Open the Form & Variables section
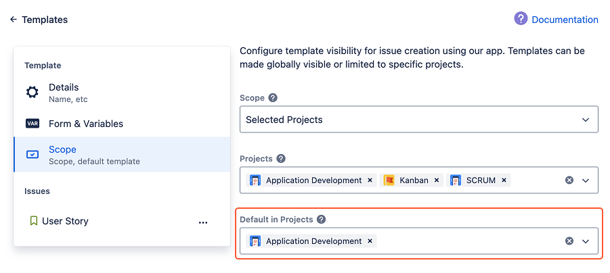 [x=85, y=124]
